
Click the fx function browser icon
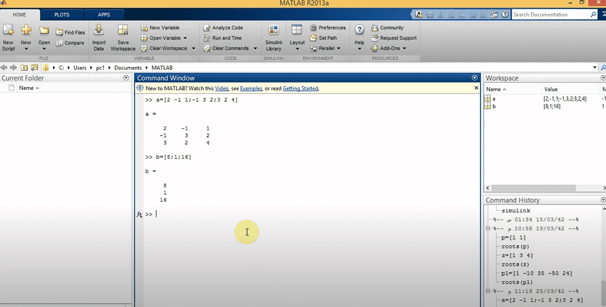click(139, 214)
